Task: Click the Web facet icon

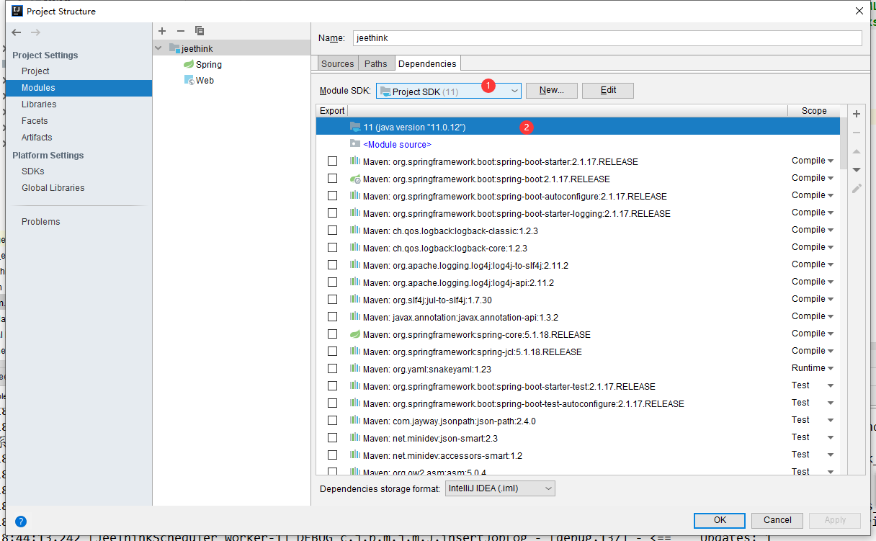Action: pos(189,80)
